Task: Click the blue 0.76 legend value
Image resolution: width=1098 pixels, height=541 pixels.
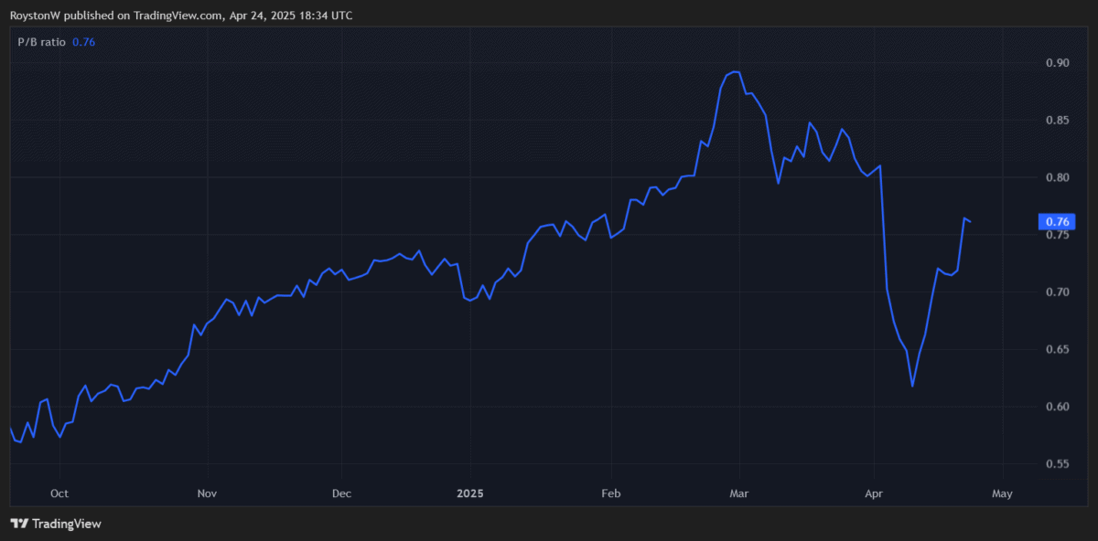Action: click(x=83, y=42)
